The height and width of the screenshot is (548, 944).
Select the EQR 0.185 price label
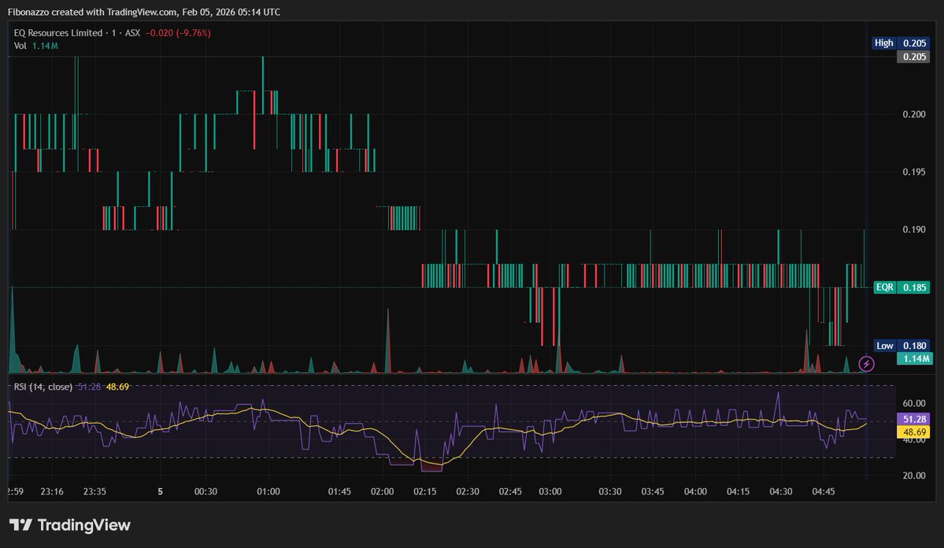coord(901,287)
